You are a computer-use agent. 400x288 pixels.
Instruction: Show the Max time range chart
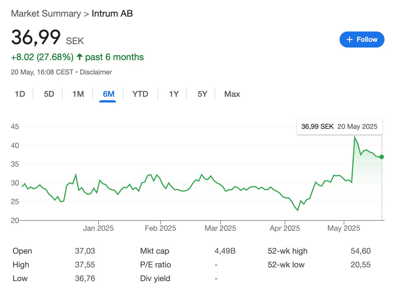pos(232,94)
